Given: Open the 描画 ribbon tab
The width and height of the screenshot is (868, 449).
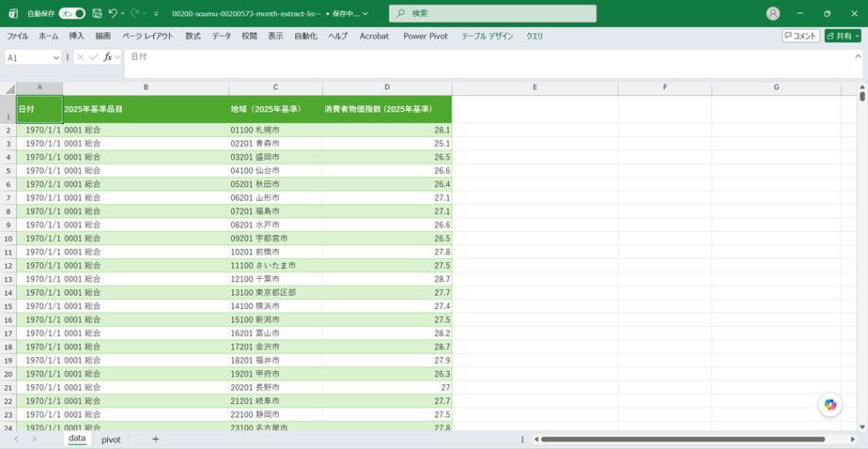Looking at the screenshot, I should 103,36.
